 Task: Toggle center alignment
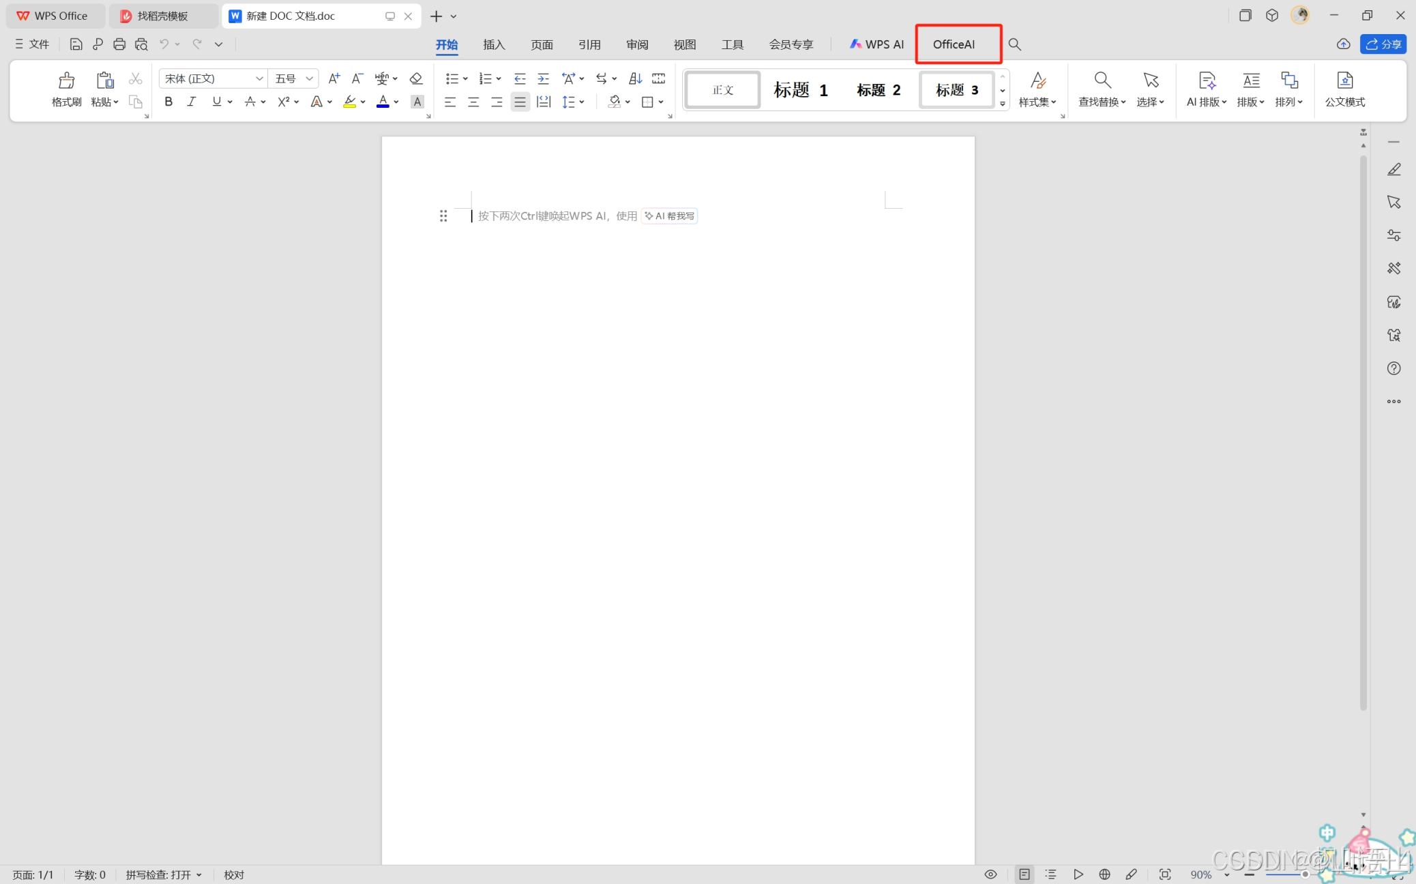(x=473, y=102)
